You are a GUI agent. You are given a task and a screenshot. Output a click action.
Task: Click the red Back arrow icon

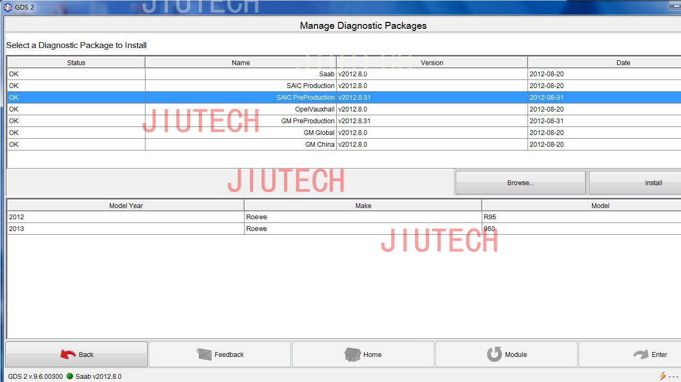pyautogui.click(x=68, y=354)
